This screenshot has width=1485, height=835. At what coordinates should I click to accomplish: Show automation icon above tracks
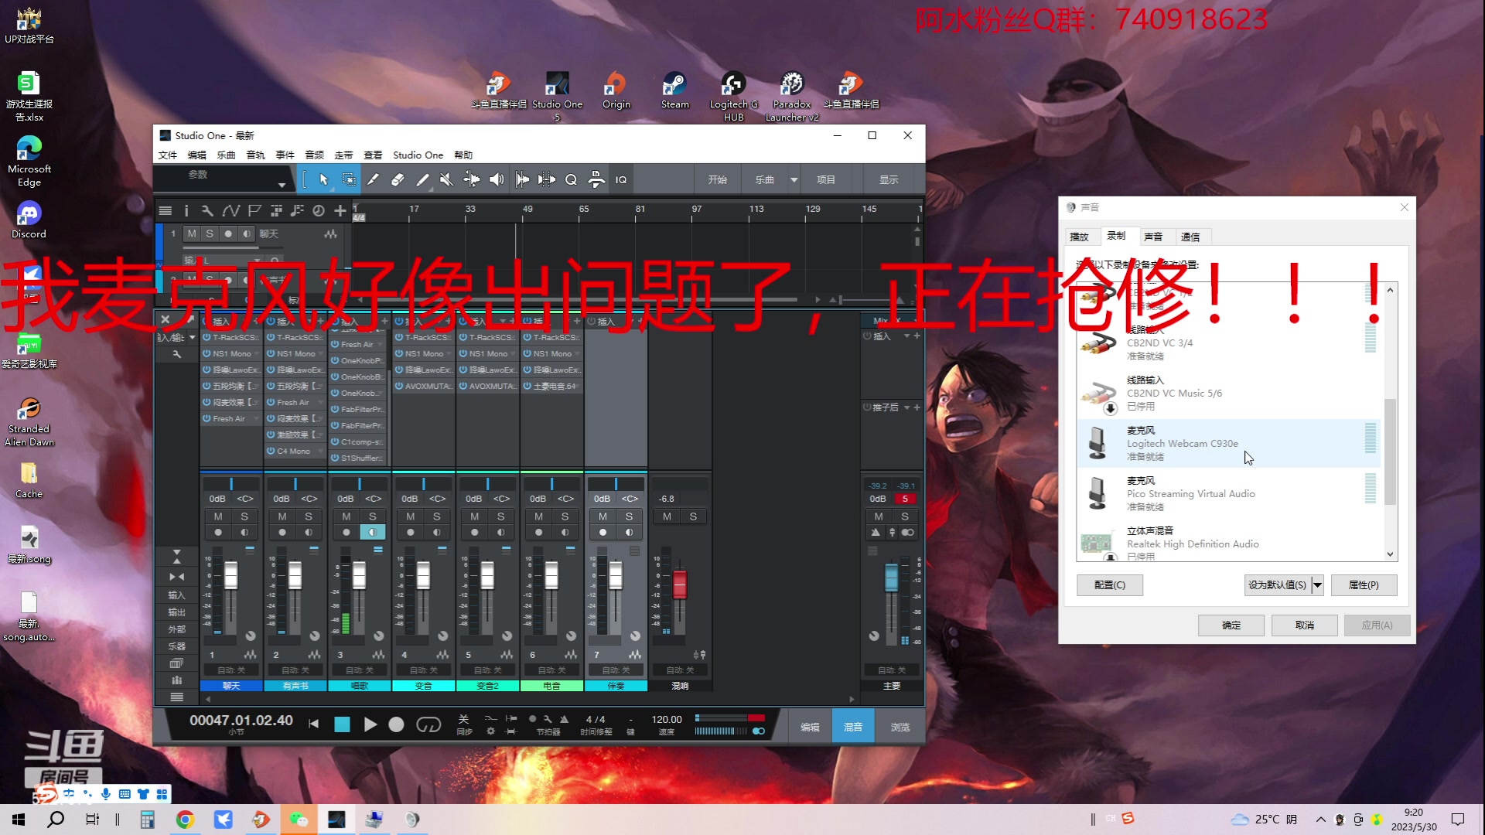[x=230, y=210]
